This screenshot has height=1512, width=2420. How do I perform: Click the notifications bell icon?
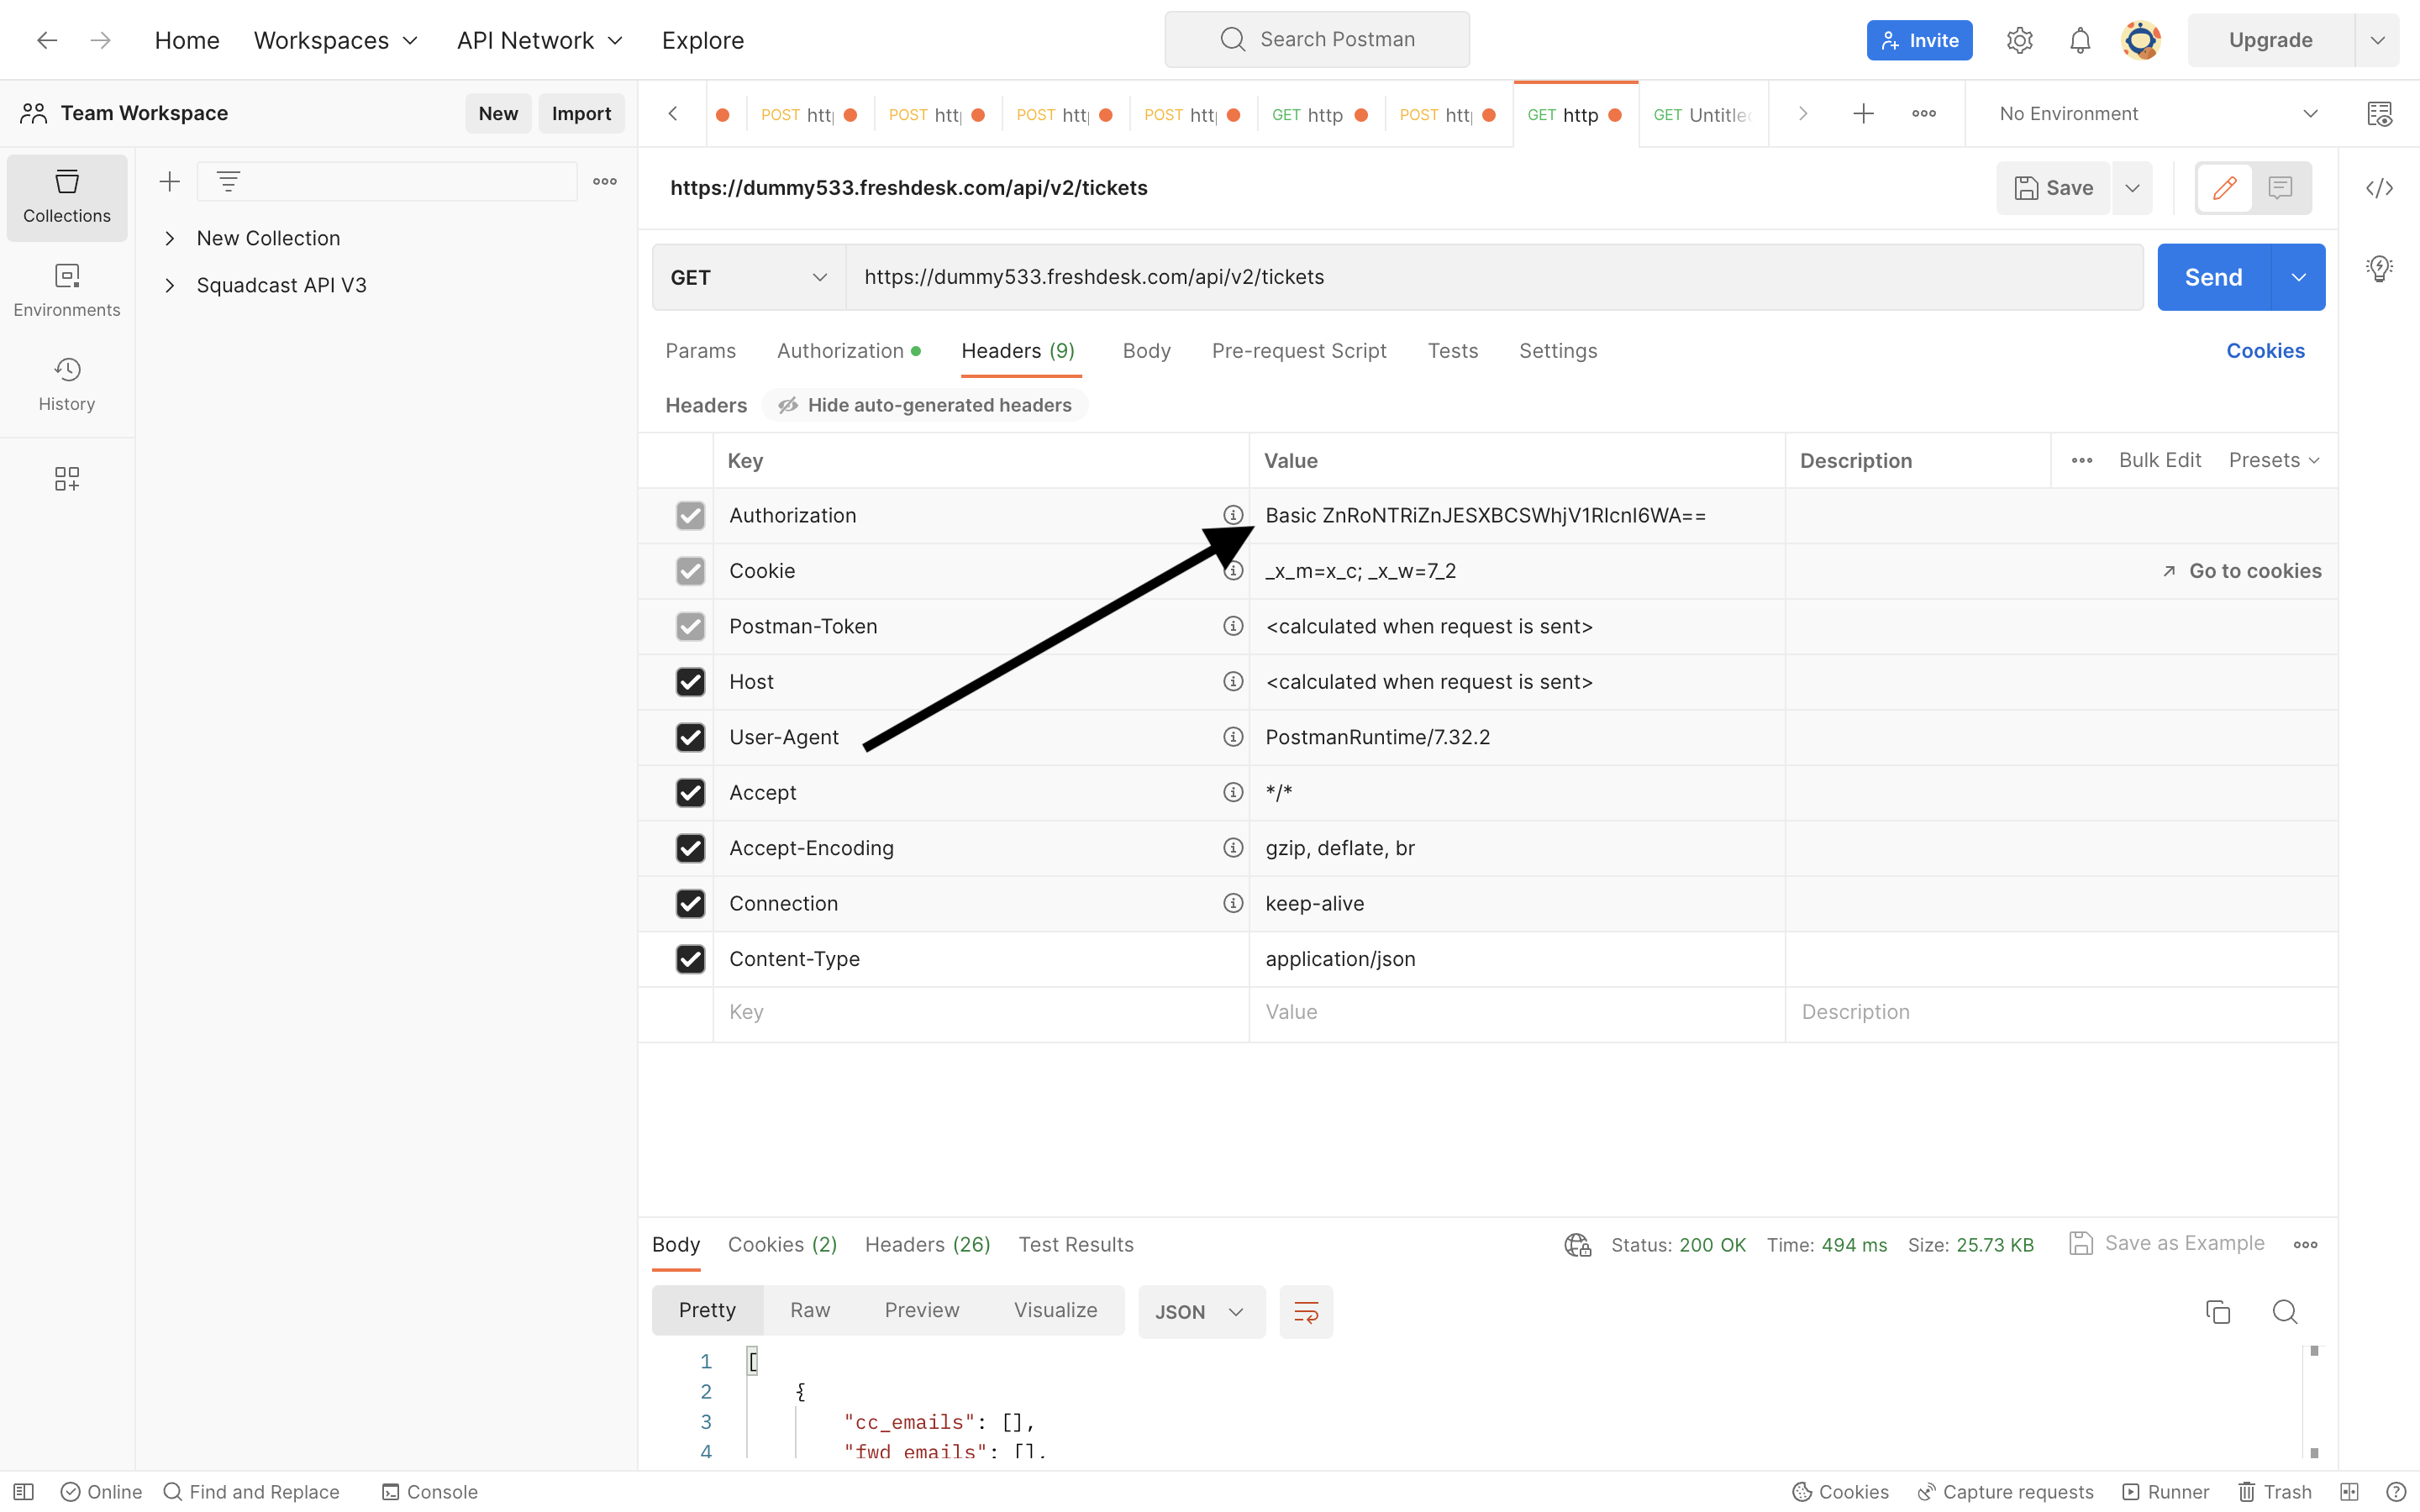pyautogui.click(x=2080, y=40)
